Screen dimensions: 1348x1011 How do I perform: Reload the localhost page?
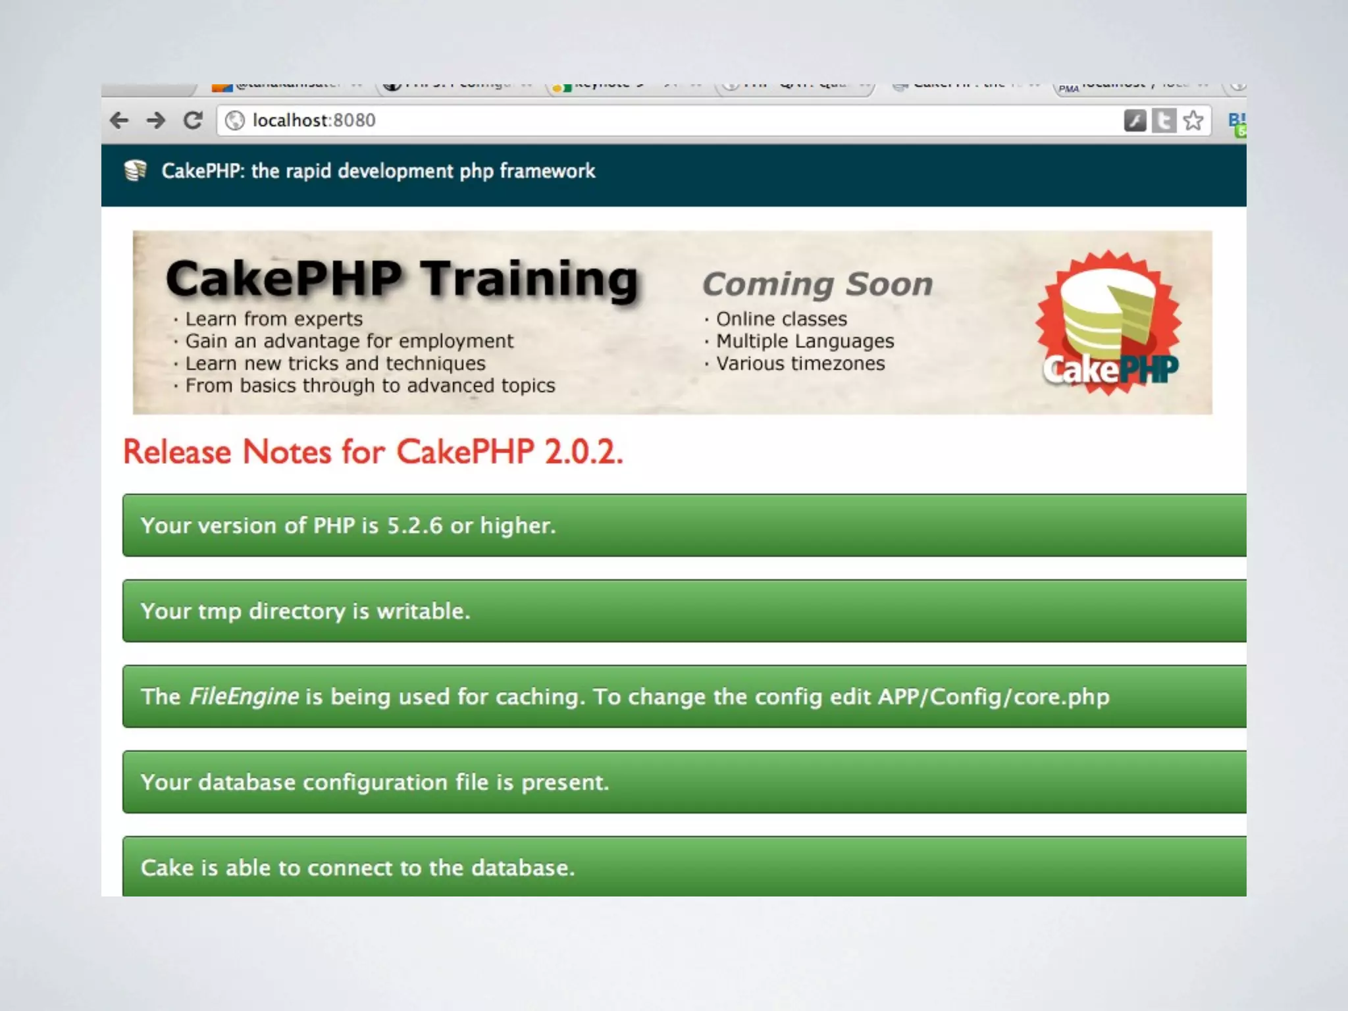point(193,120)
